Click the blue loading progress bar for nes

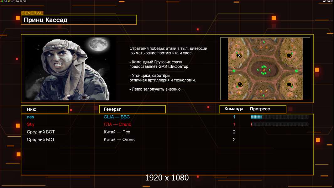pyautogui.click(x=279, y=117)
